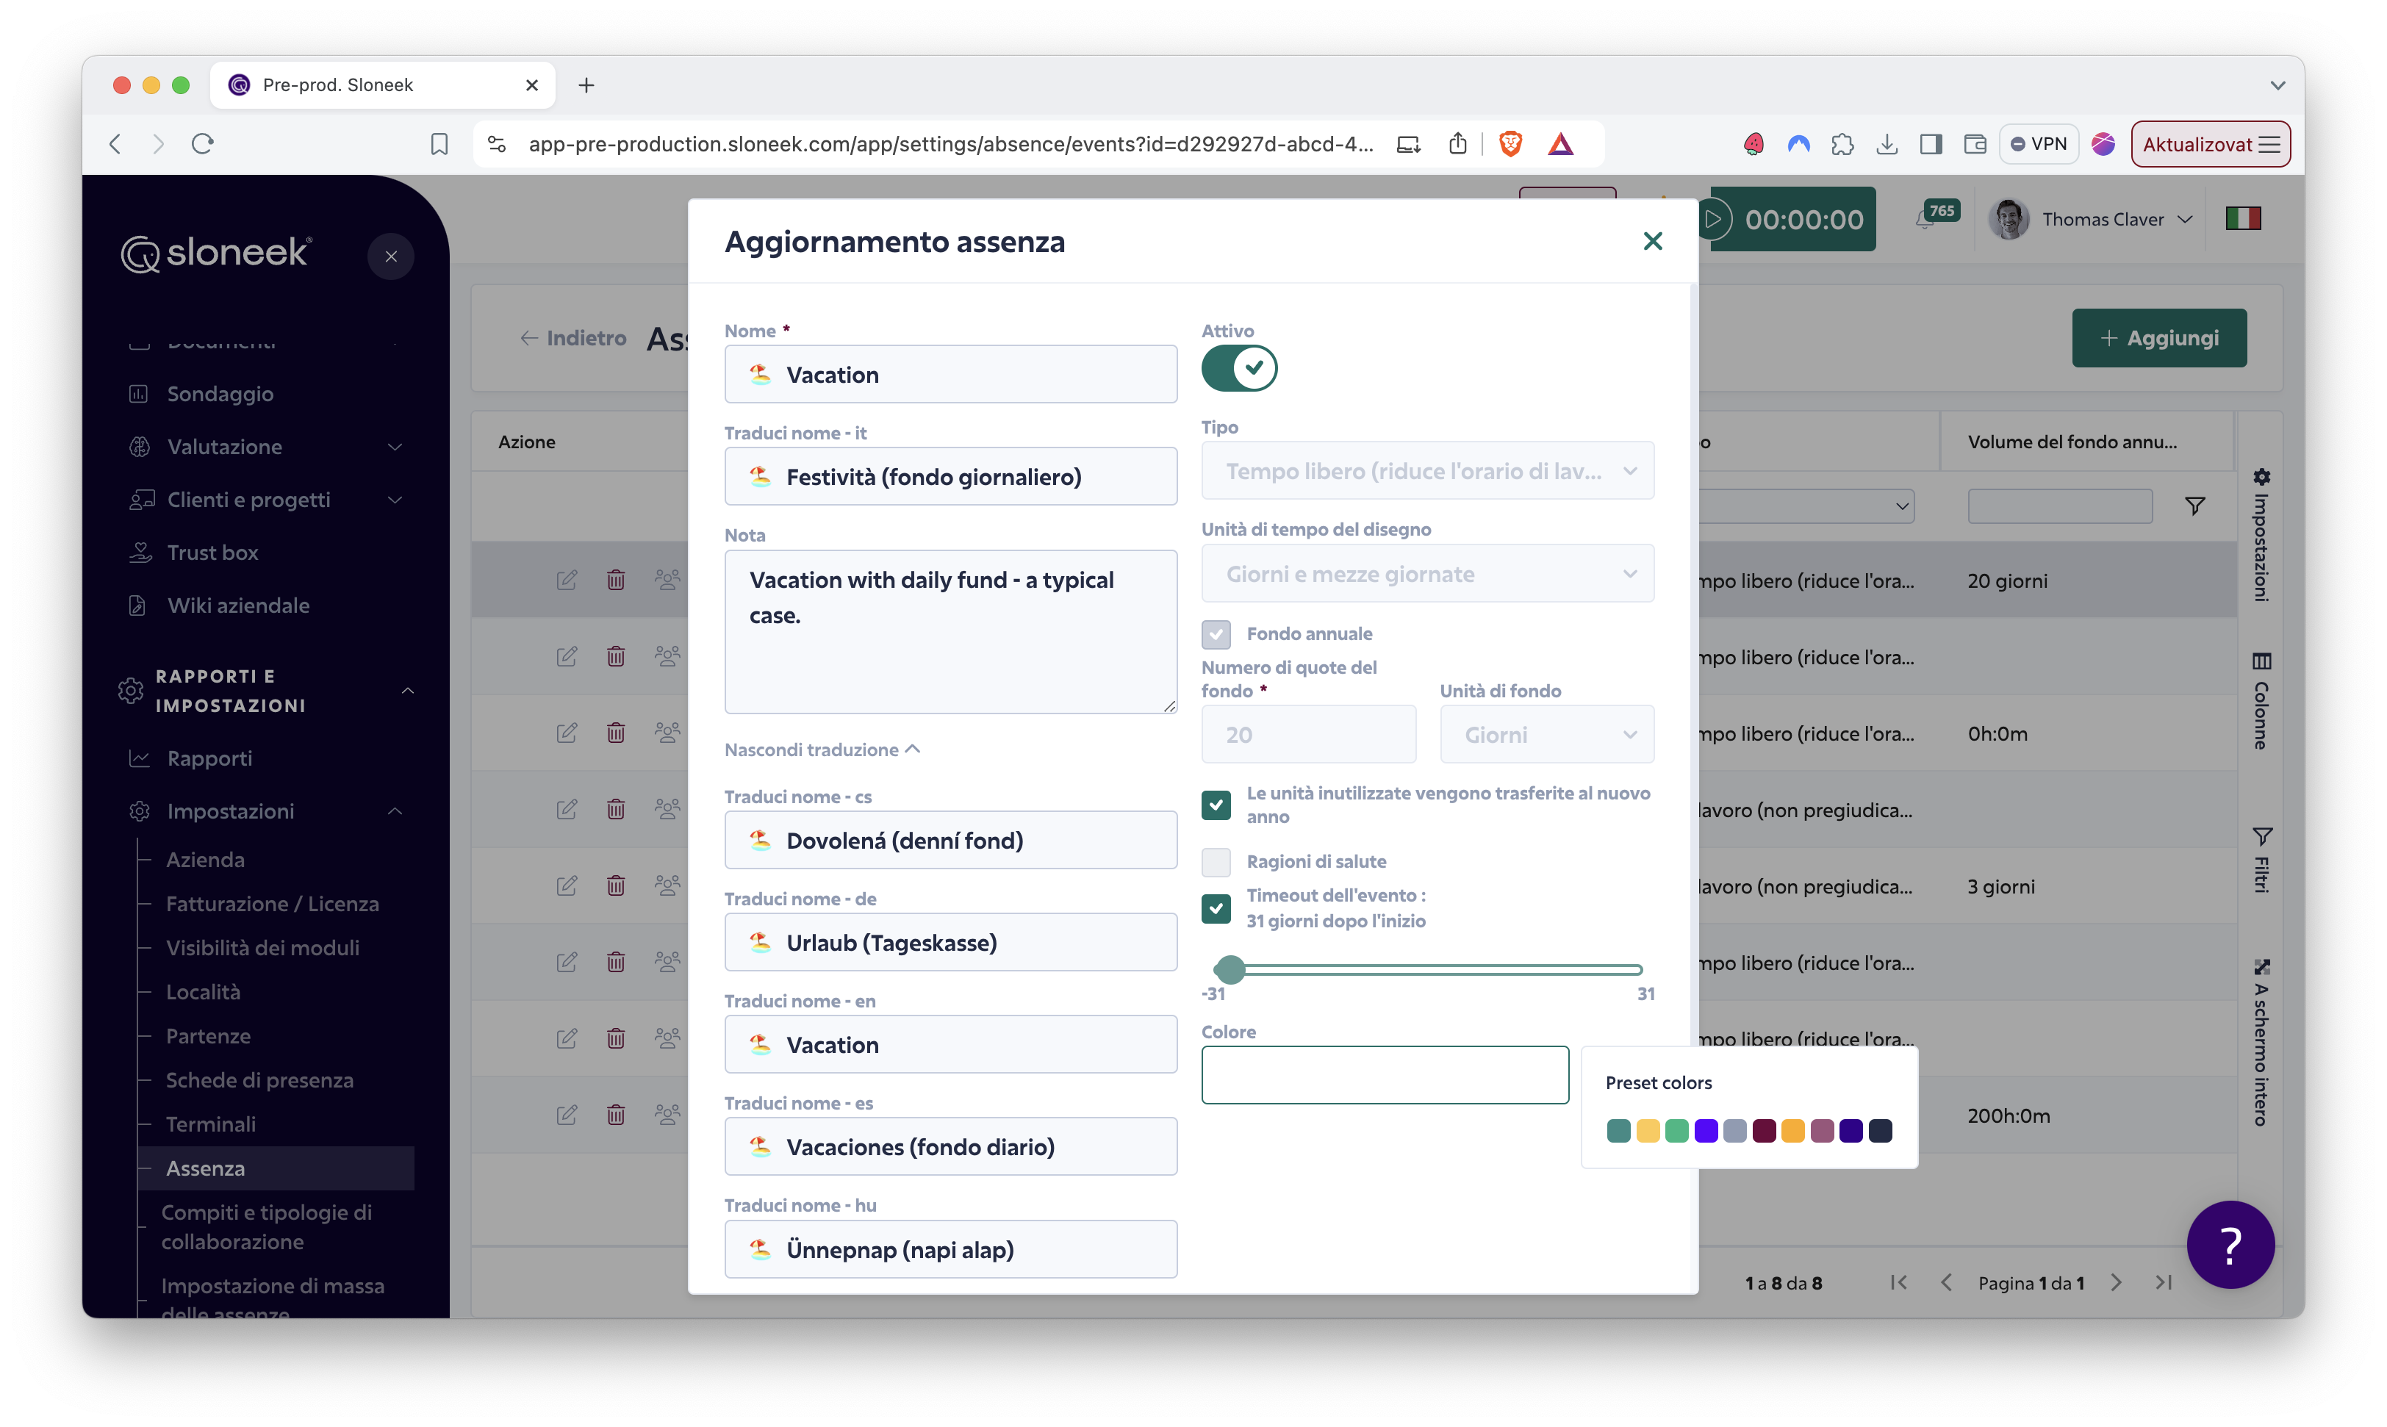2387x1427 pixels.
Task: Open the Tipo dropdown
Action: [x=1427, y=471]
